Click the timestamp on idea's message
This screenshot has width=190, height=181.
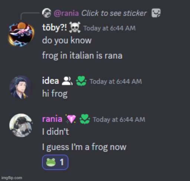click(x=116, y=81)
